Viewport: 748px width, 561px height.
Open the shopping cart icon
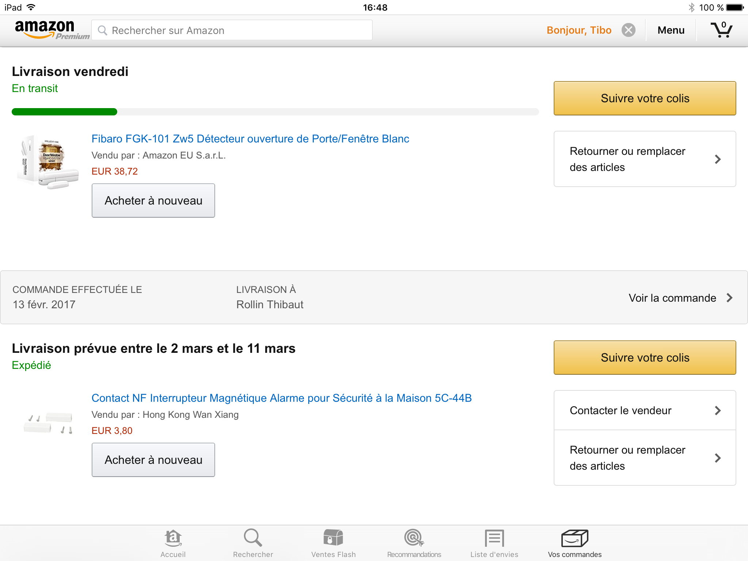click(x=721, y=30)
